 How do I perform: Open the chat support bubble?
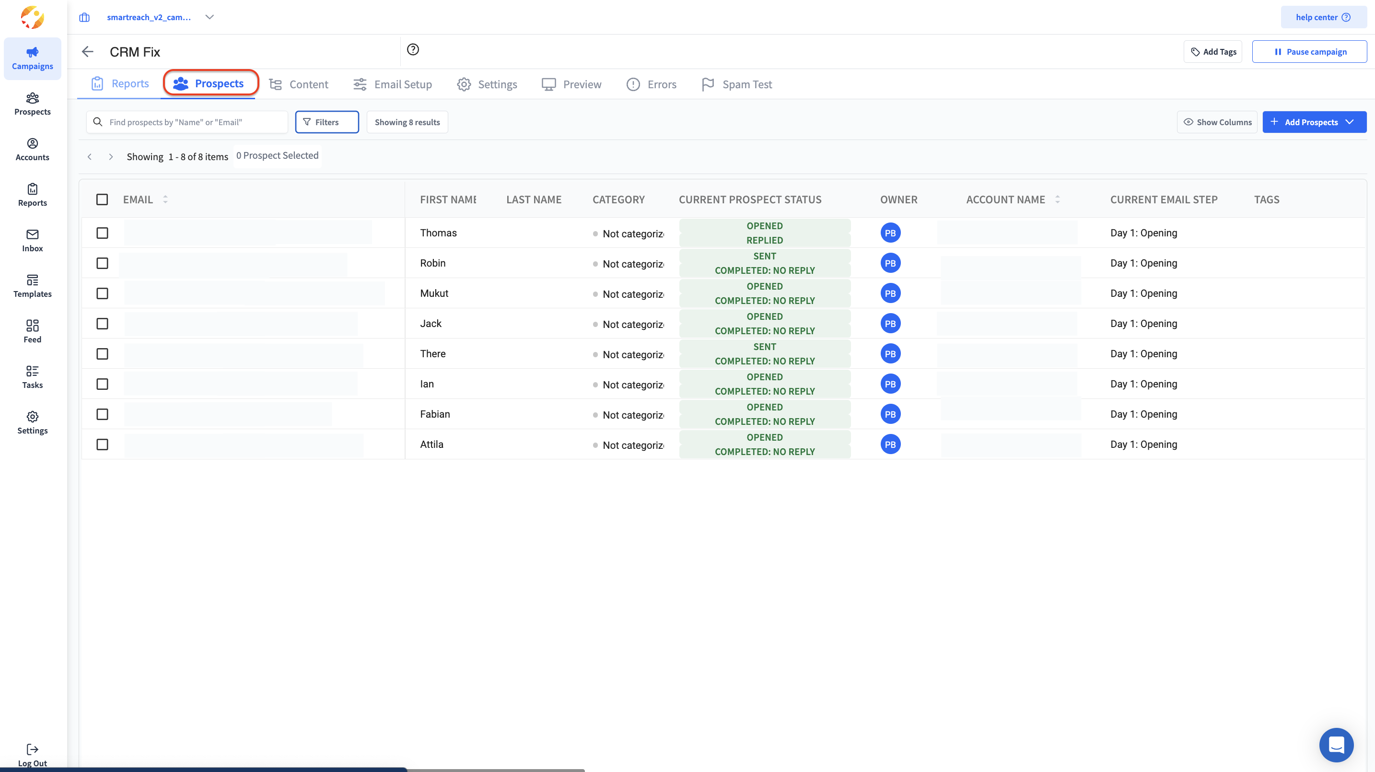click(1336, 744)
